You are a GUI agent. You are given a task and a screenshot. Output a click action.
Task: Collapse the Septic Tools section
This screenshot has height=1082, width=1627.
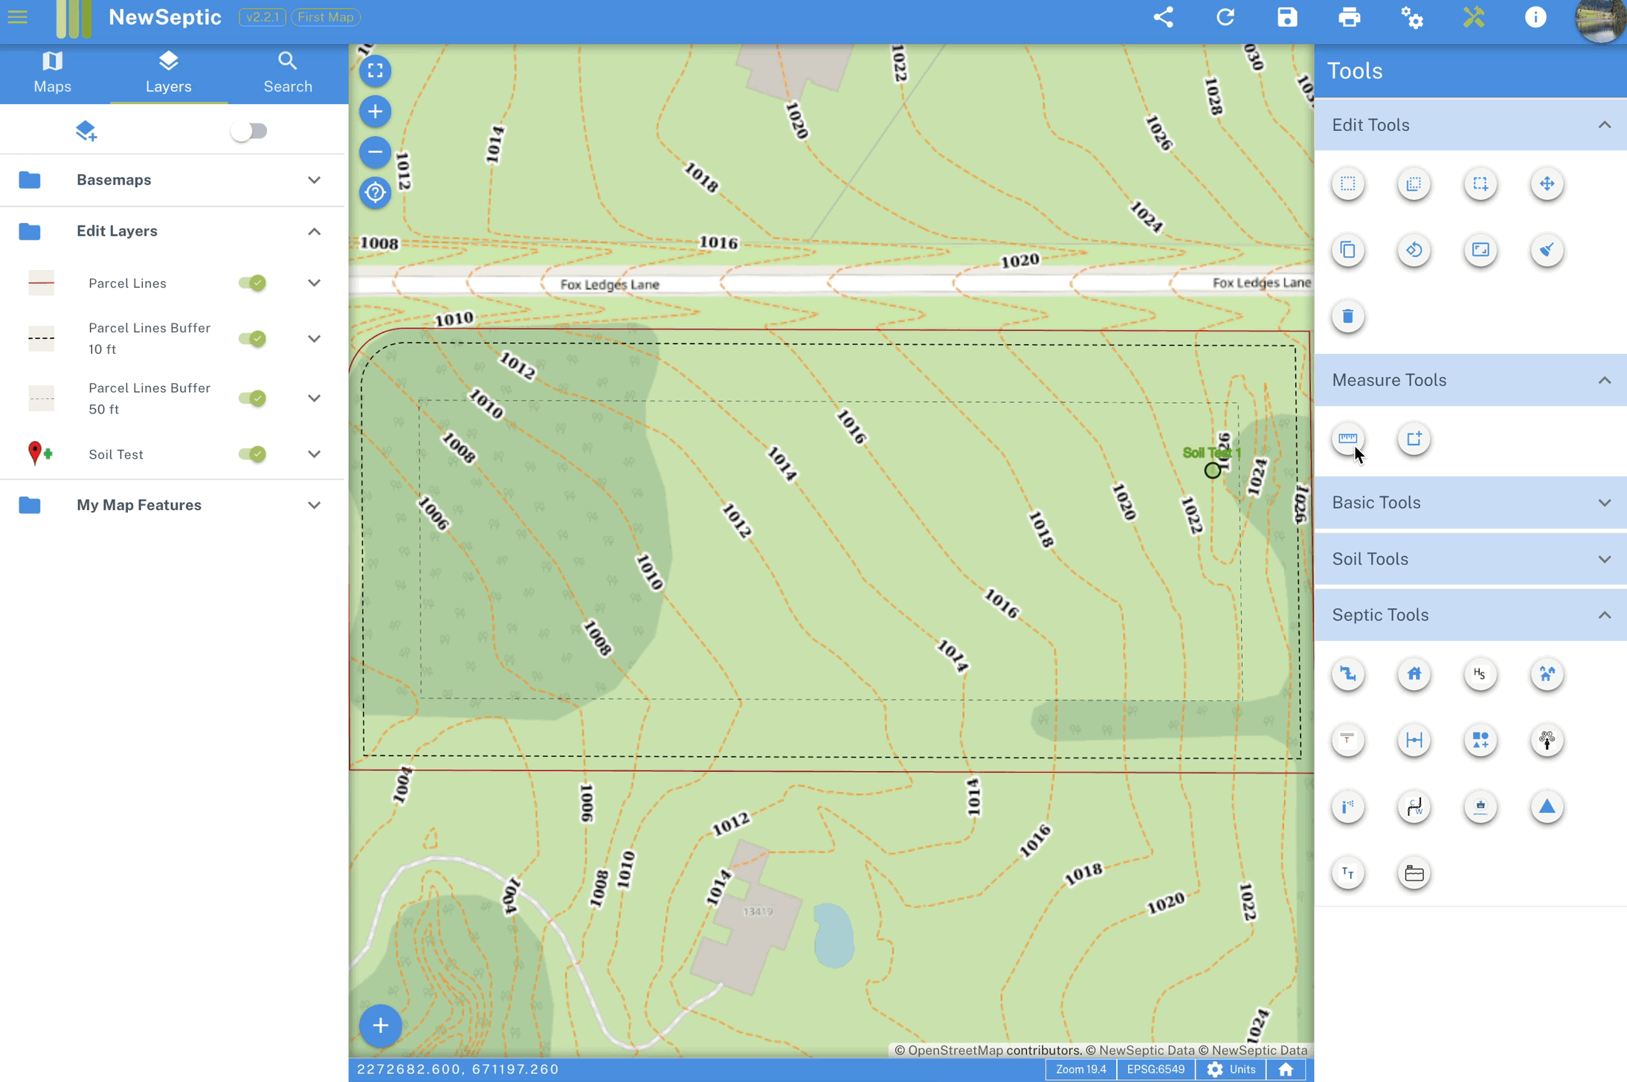pos(1471,615)
